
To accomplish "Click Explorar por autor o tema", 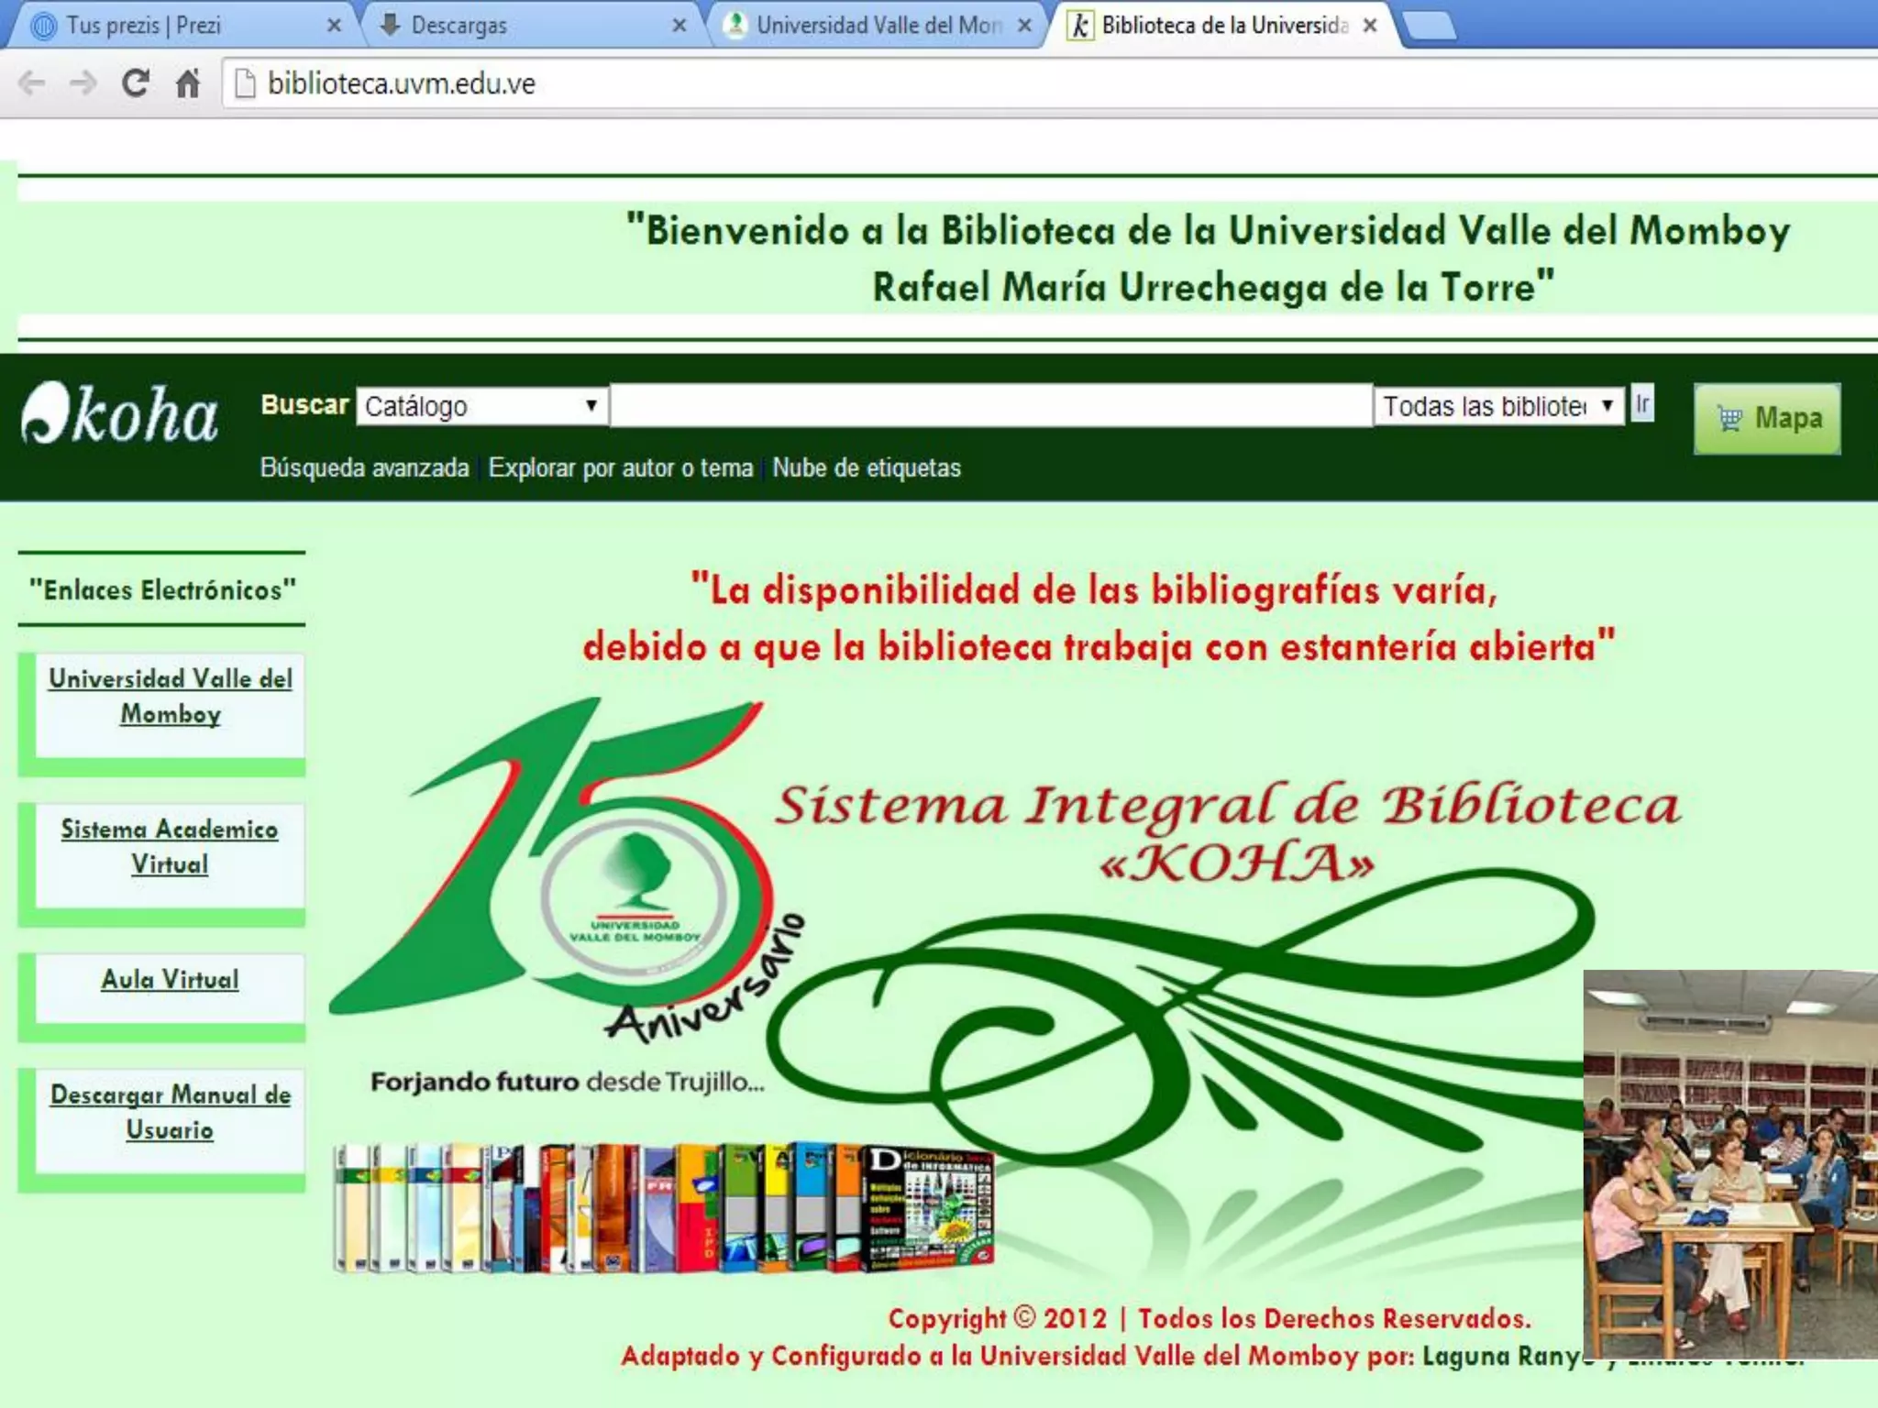I will click(x=620, y=468).
